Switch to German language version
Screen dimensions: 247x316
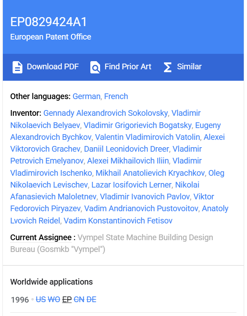tap(86, 97)
